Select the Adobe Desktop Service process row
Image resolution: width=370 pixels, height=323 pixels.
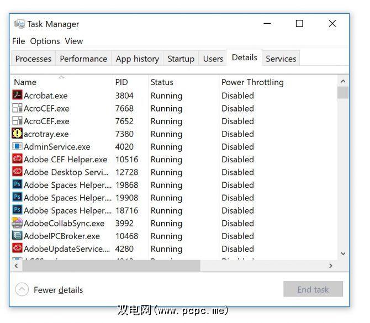pyautogui.click(x=66, y=172)
